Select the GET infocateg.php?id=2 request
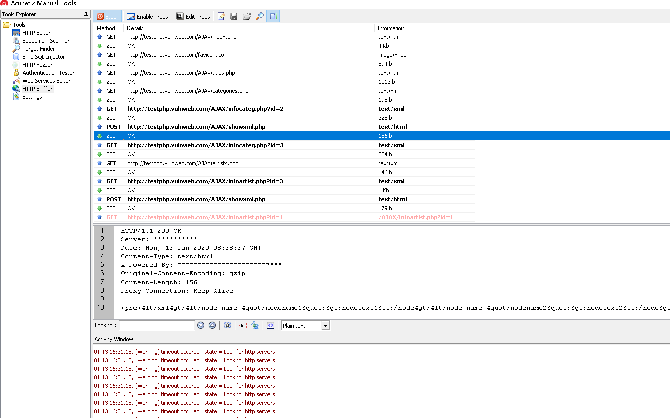The width and height of the screenshot is (670, 418). click(285, 109)
